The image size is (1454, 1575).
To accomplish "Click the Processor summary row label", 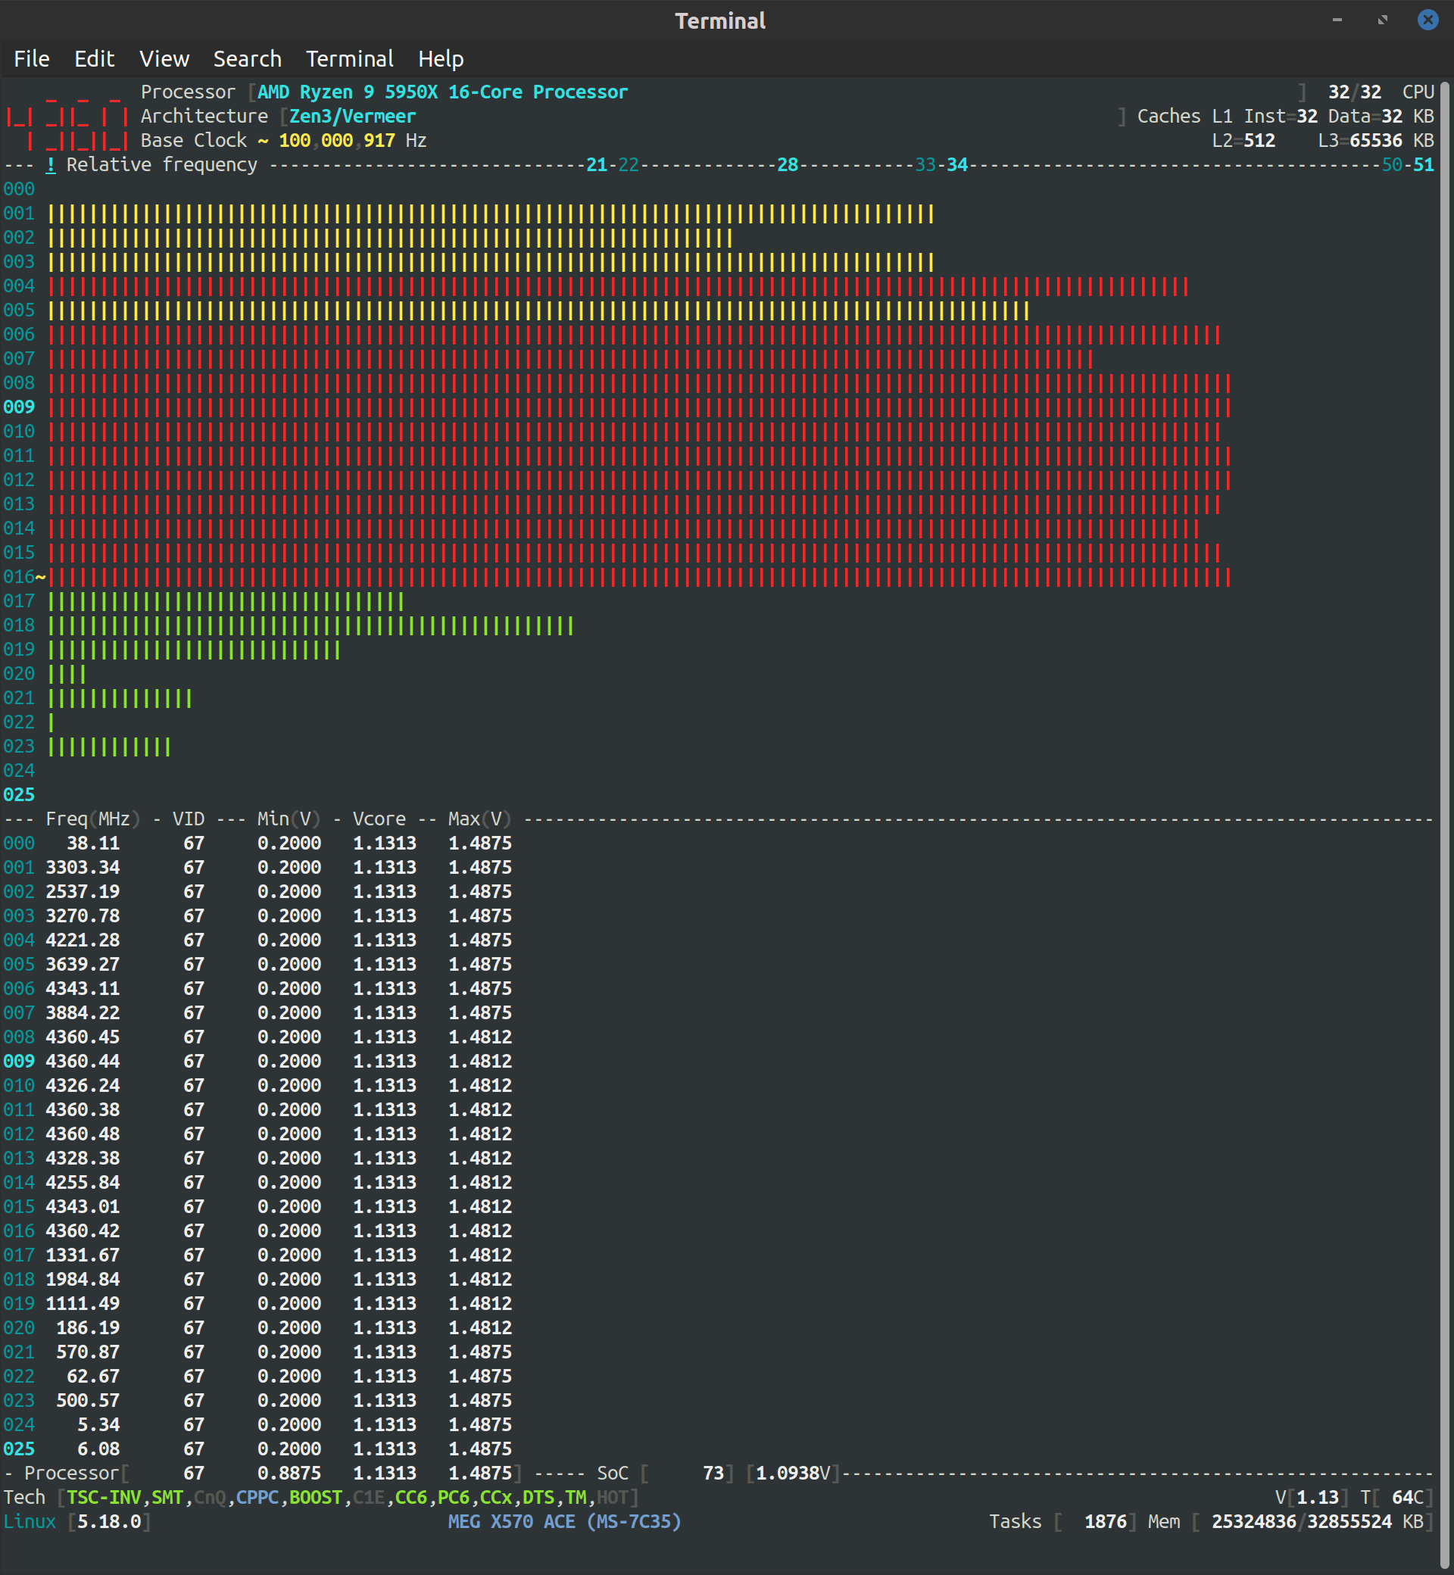I will tap(71, 1474).
